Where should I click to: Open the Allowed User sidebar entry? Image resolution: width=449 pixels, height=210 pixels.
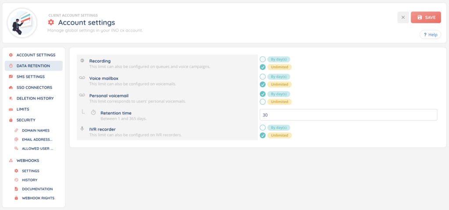click(37, 149)
